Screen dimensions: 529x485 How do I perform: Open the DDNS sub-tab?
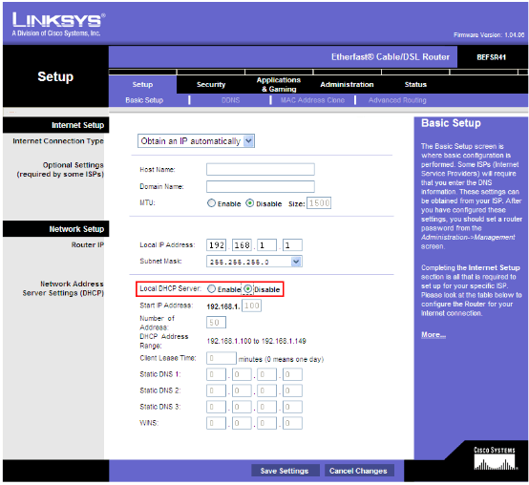[230, 100]
